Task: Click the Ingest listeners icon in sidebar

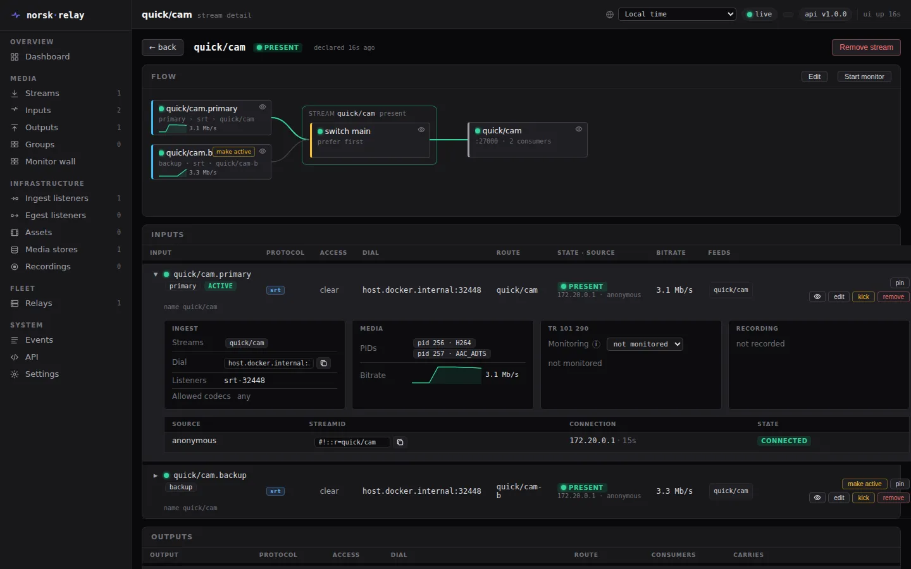Action: [x=15, y=199]
